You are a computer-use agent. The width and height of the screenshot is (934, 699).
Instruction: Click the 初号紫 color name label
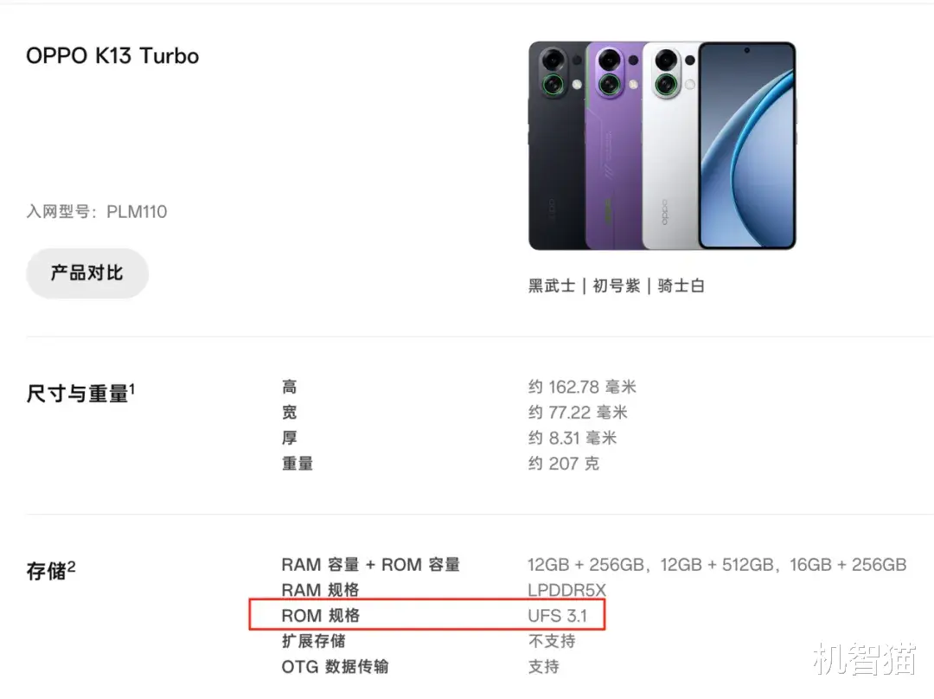point(617,285)
